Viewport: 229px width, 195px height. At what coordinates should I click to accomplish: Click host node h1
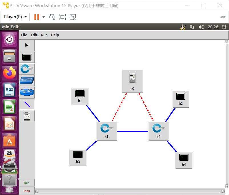(x=80, y=97)
